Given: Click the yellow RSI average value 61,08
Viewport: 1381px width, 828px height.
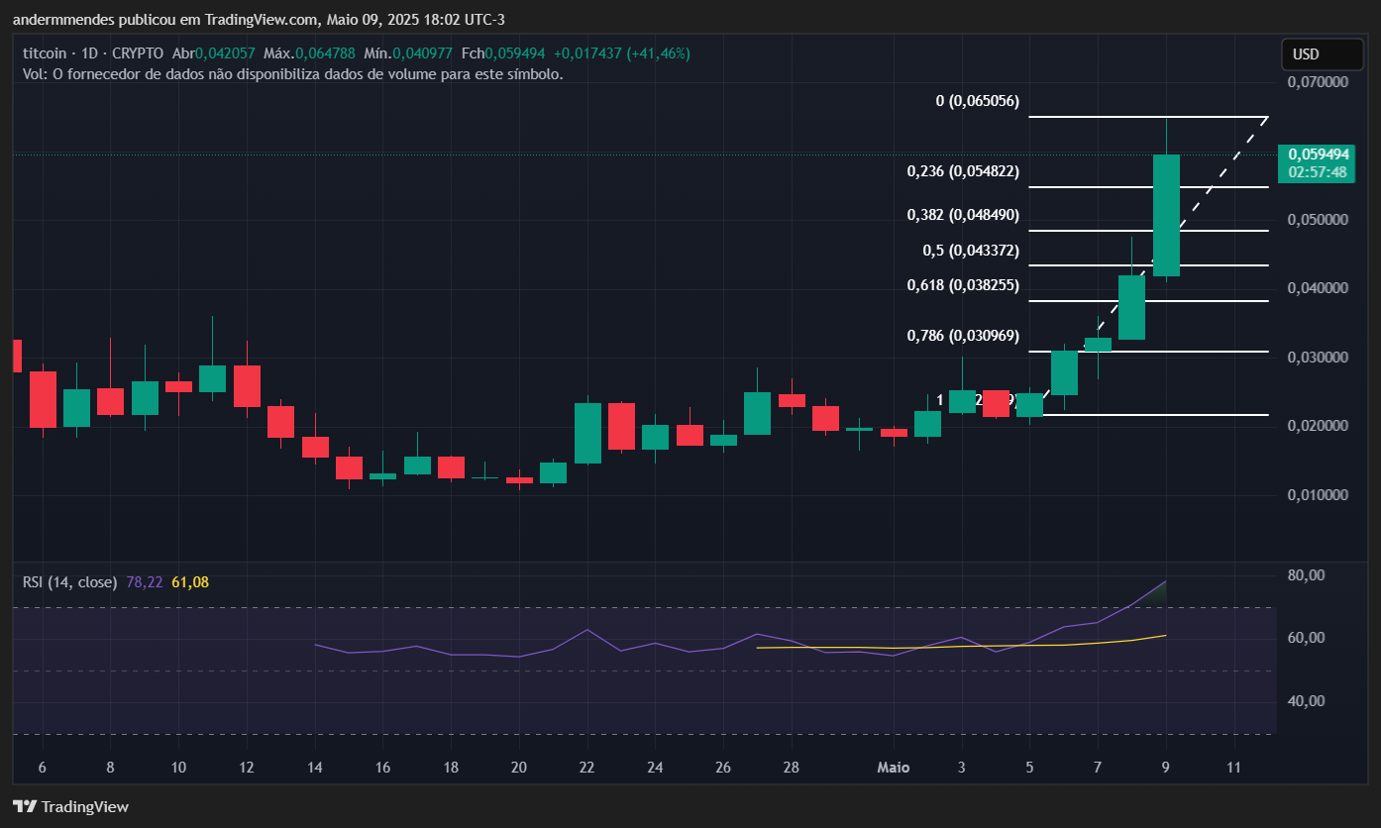Looking at the screenshot, I should pos(190,582).
